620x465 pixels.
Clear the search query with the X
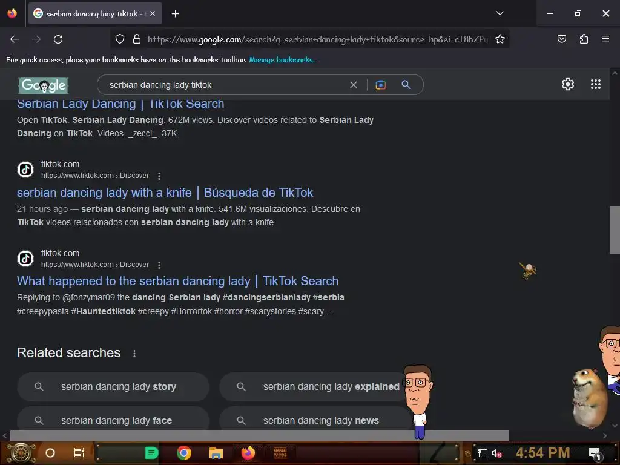(x=354, y=85)
